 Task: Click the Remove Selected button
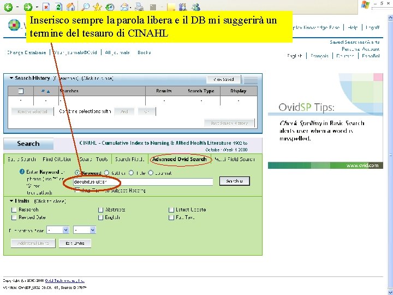coord(32,111)
